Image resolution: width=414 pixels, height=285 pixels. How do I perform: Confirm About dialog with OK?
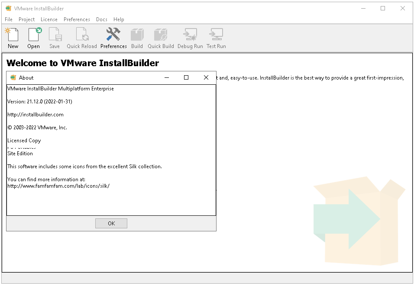tap(111, 223)
